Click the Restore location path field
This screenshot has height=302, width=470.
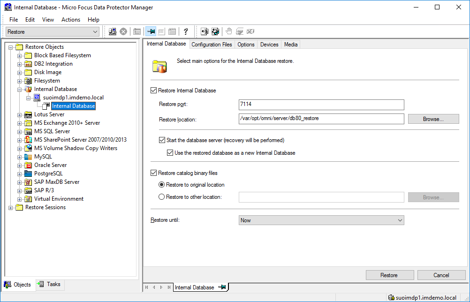[x=321, y=119]
